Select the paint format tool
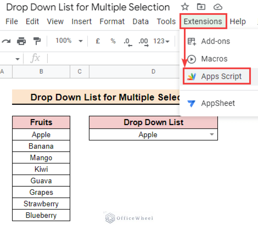The width and height of the screenshot is (258, 231). [37, 41]
